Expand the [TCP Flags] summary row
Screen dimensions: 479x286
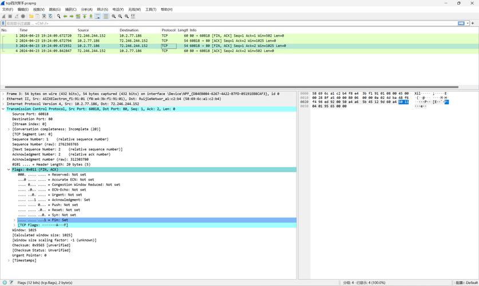(14, 225)
